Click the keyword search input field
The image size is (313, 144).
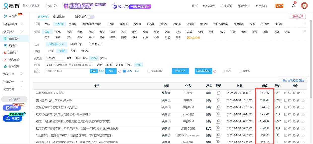(68, 71)
